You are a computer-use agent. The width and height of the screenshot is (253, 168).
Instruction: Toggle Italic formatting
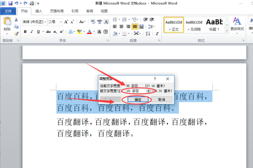coord(32,31)
